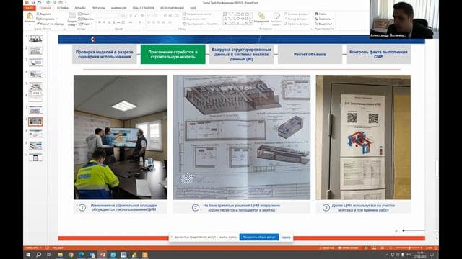Toggle bold formatting in the font group
462x259 pixels.
click(x=100, y=22)
